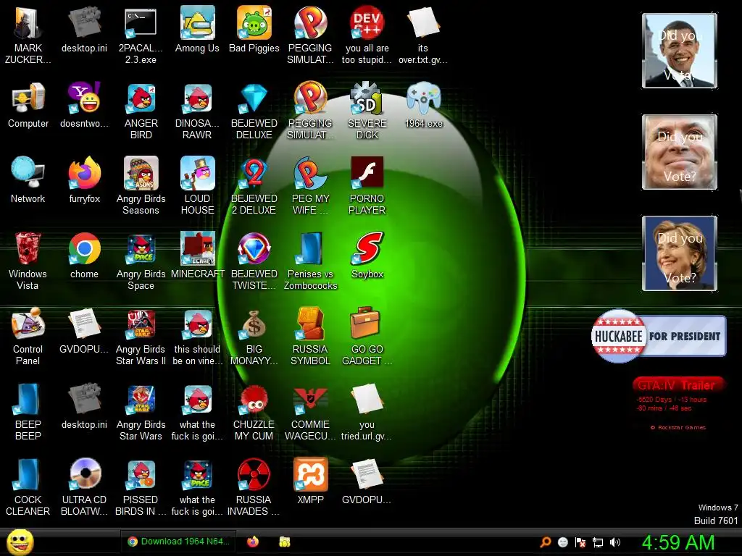Open the network tray icon

click(x=598, y=542)
